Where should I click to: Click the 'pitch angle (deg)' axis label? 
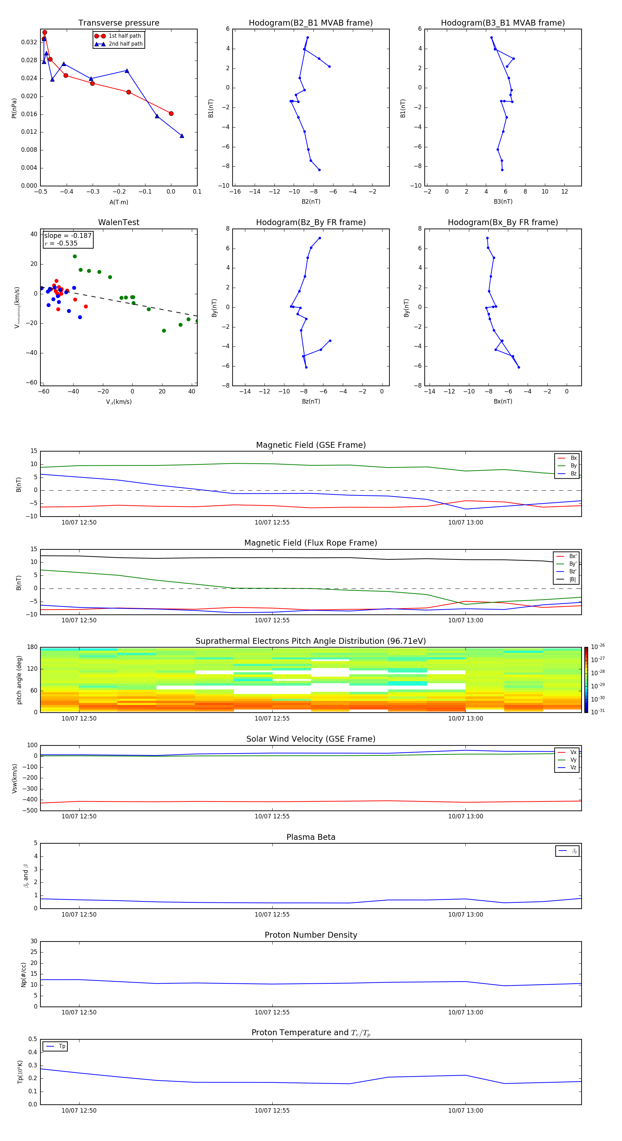click(x=19, y=680)
